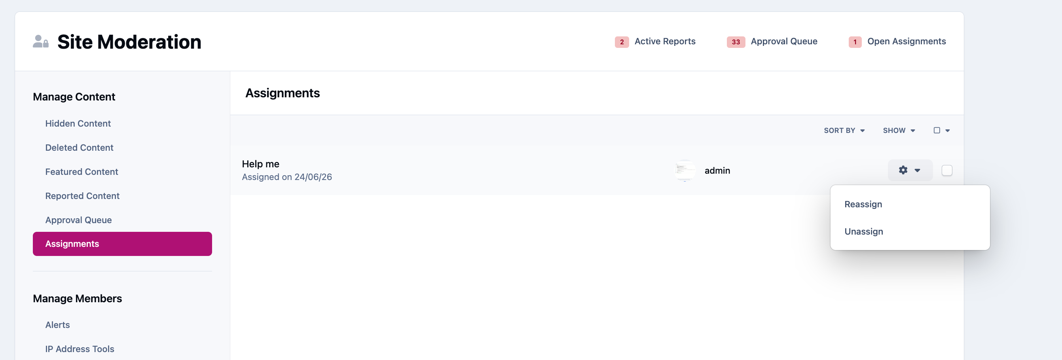Open the select-all checkbox dropdown

(942, 130)
